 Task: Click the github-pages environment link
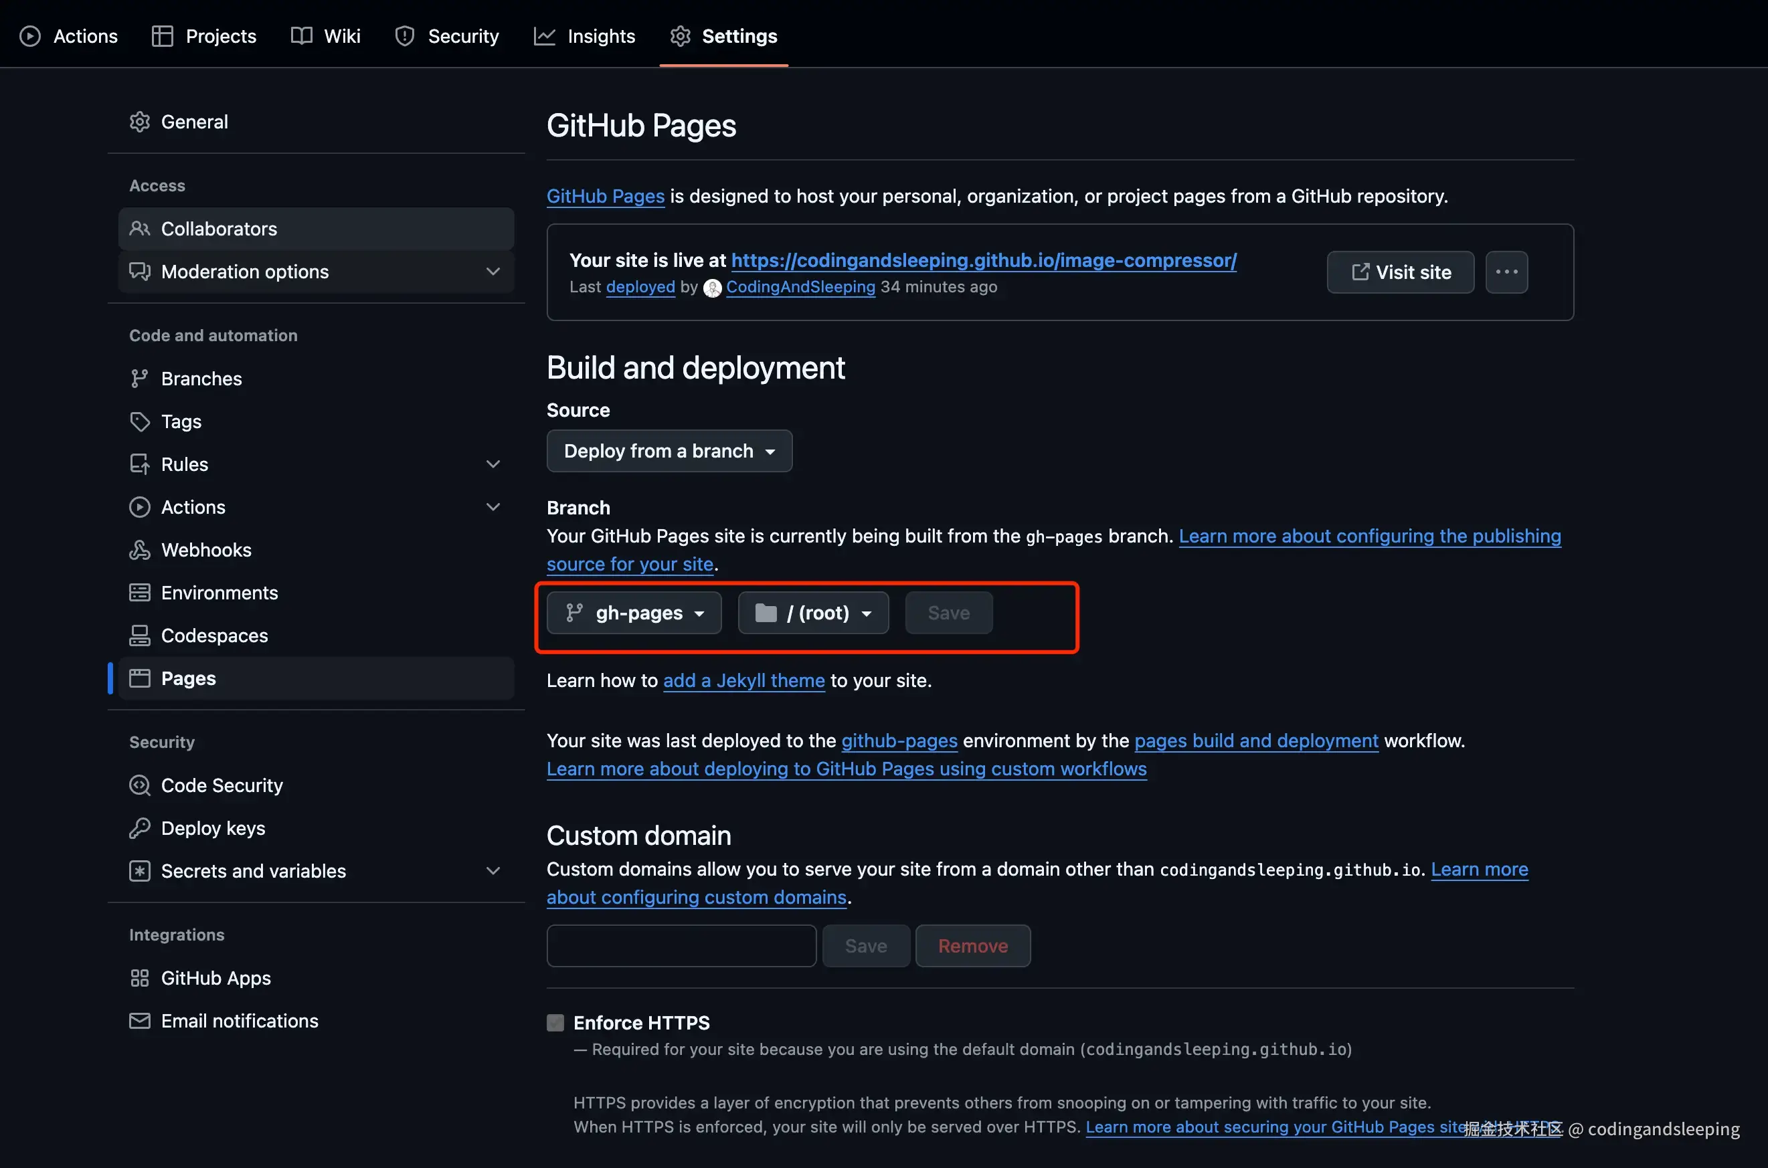coord(899,741)
